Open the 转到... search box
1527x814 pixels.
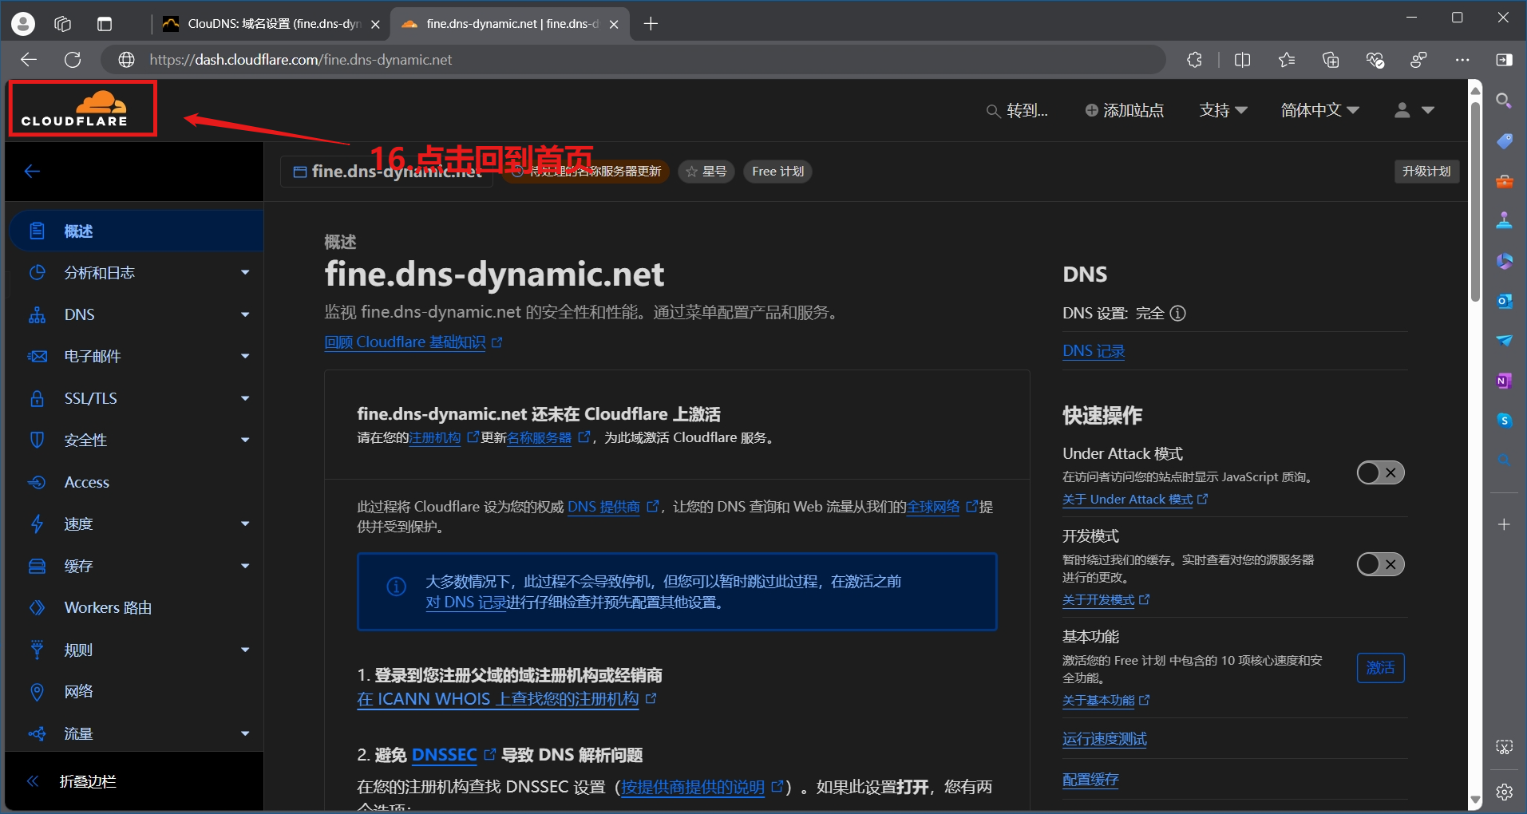[x=1018, y=111]
